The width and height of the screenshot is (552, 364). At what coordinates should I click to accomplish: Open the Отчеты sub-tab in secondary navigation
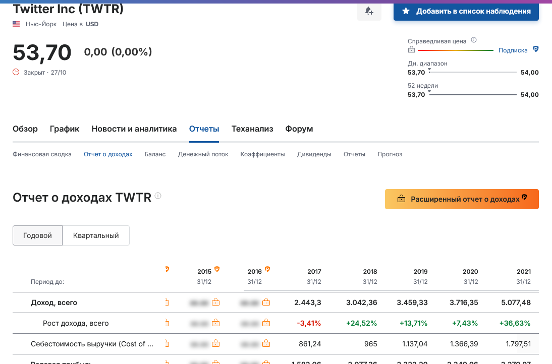click(x=354, y=154)
